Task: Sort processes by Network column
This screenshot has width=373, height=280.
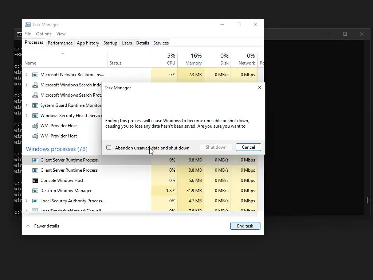Action: [x=244, y=59]
